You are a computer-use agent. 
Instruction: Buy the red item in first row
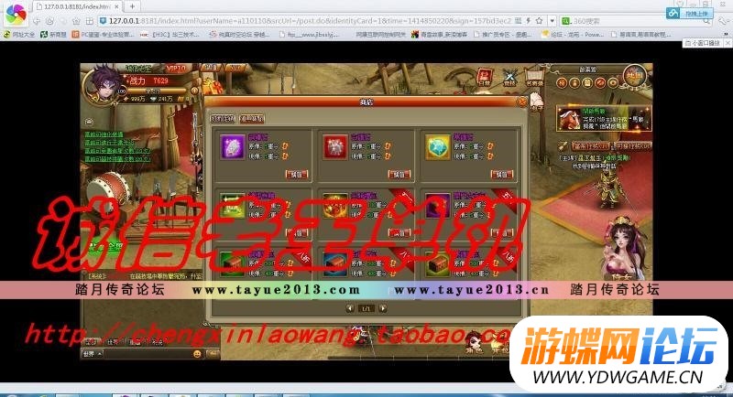pos(399,175)
